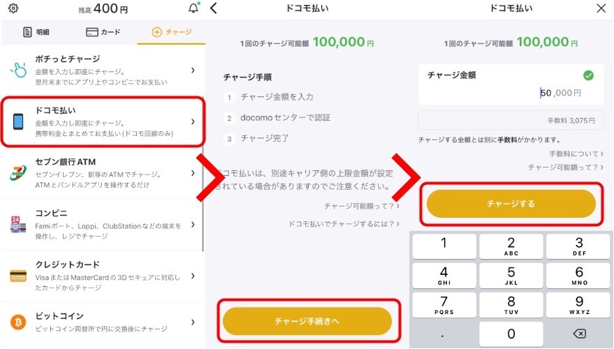Select the ビットコイン coin icon
The image size is (614, 349).
point(18,322)
